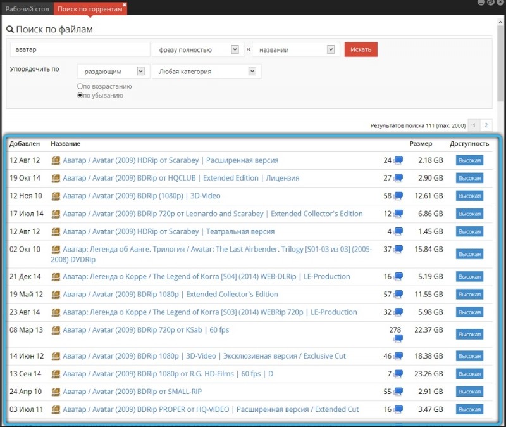Viewport: 506px width, 427px height.
Task: Click category icon of Легенда об Аанге row
Action: pyautogui.click(x=56, y=250)
